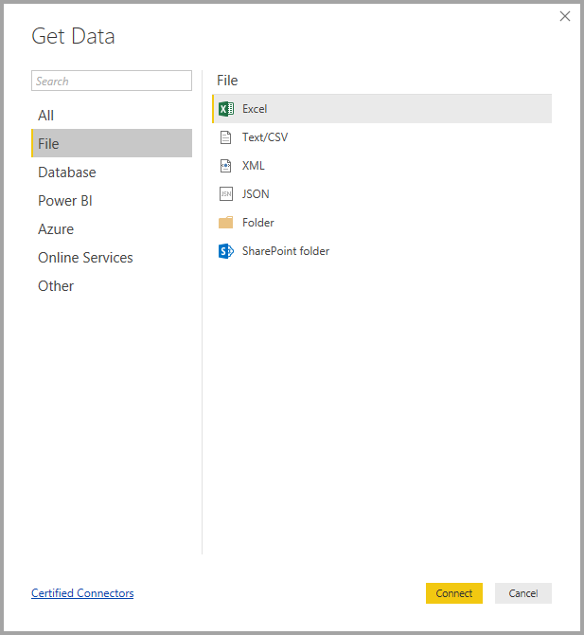The width and height of the screenshot is (584, 635).
Task: Focus the Search input field
Action: [x=112, y=81]
